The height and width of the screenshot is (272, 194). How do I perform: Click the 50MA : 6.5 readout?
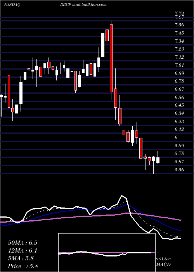(23, 243)
